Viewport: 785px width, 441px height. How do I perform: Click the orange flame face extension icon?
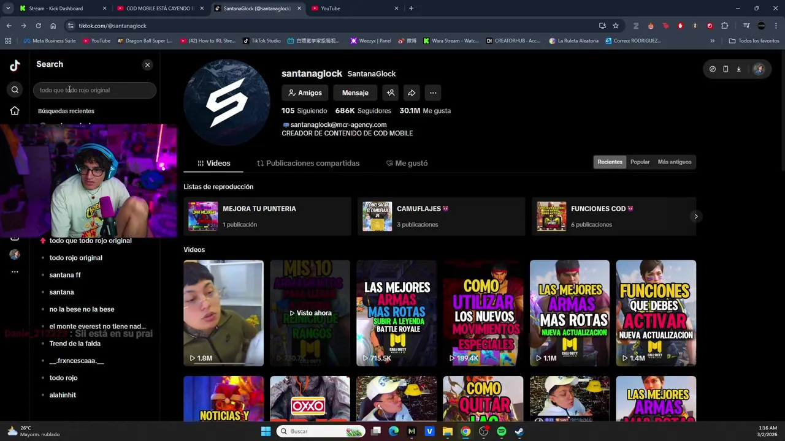point(651,26)
